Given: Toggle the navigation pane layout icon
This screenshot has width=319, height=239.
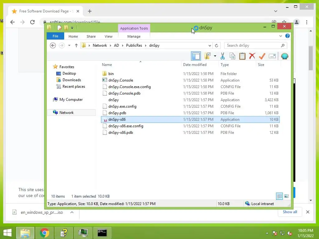Looking at the screenshot, I should (x=196, y=56).
